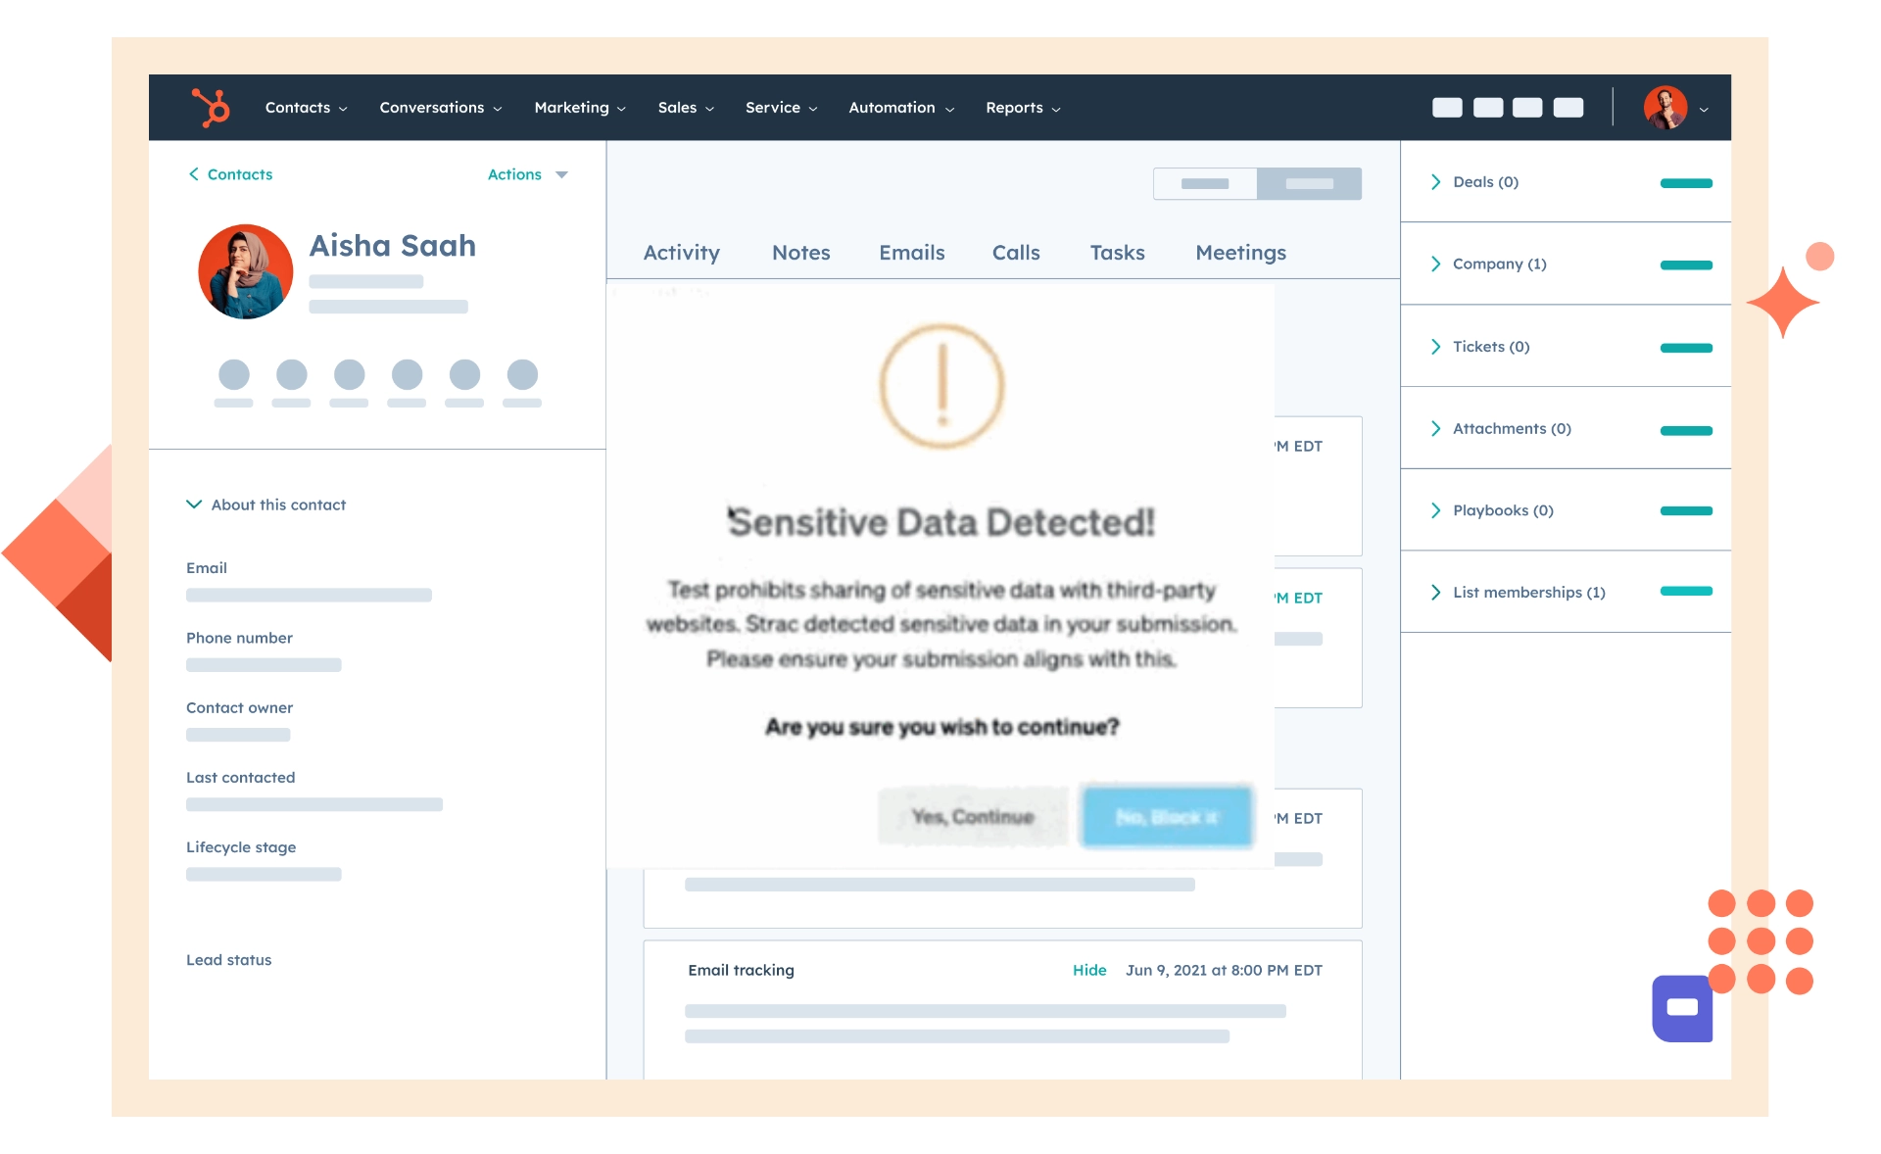This screenshot has height=1154, width=1881.
Task: Click the Yes, Continue button
Action: 972,816
